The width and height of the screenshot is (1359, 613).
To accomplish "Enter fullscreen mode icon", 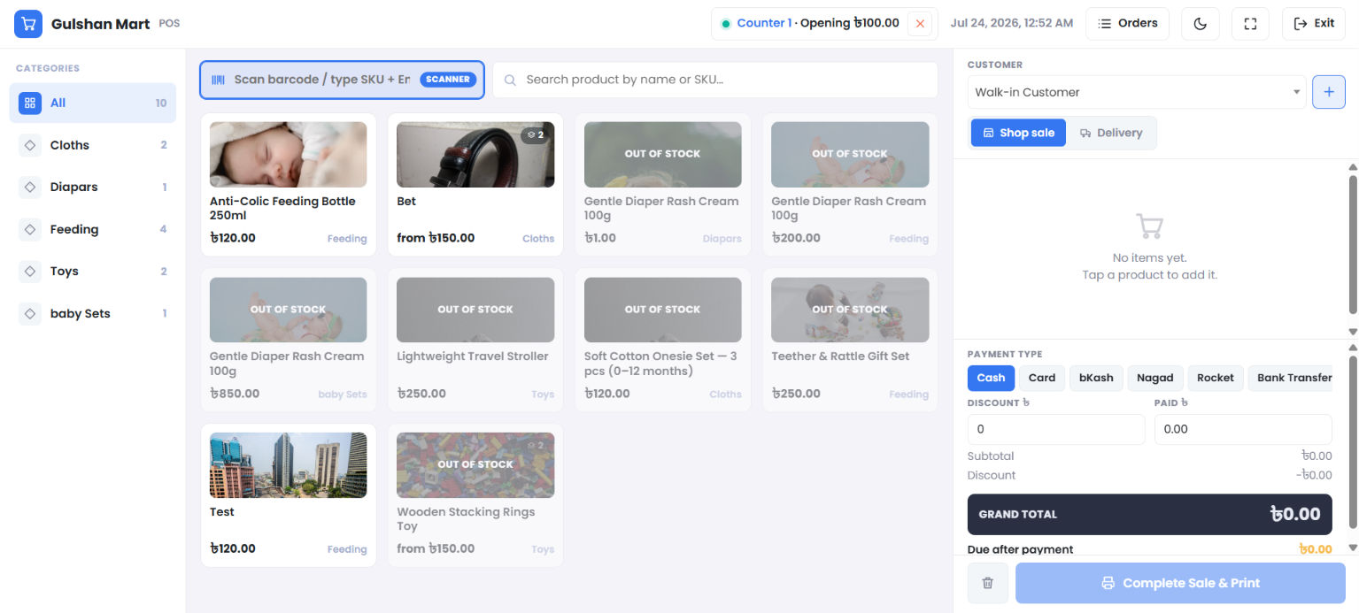I will click(1250, 24).
